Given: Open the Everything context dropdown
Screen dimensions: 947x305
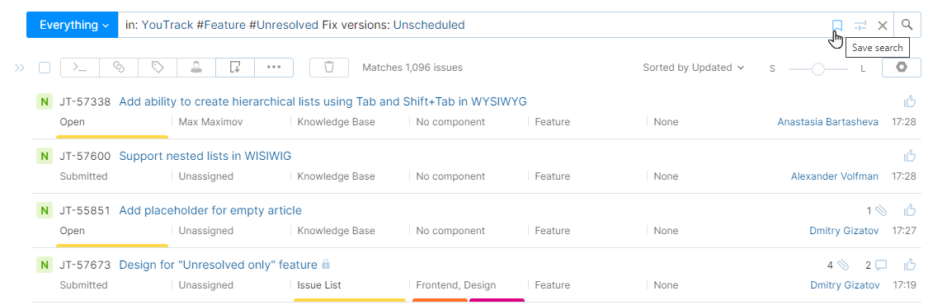Looking at the screenshot, I should (72, 25).
